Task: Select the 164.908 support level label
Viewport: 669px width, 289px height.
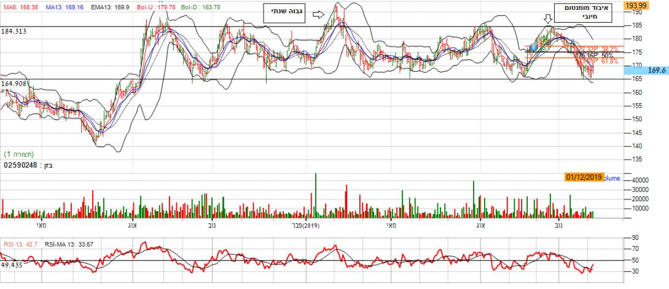Action: click(15, 83)
